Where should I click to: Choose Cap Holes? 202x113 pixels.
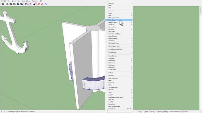tap(119, 83)
